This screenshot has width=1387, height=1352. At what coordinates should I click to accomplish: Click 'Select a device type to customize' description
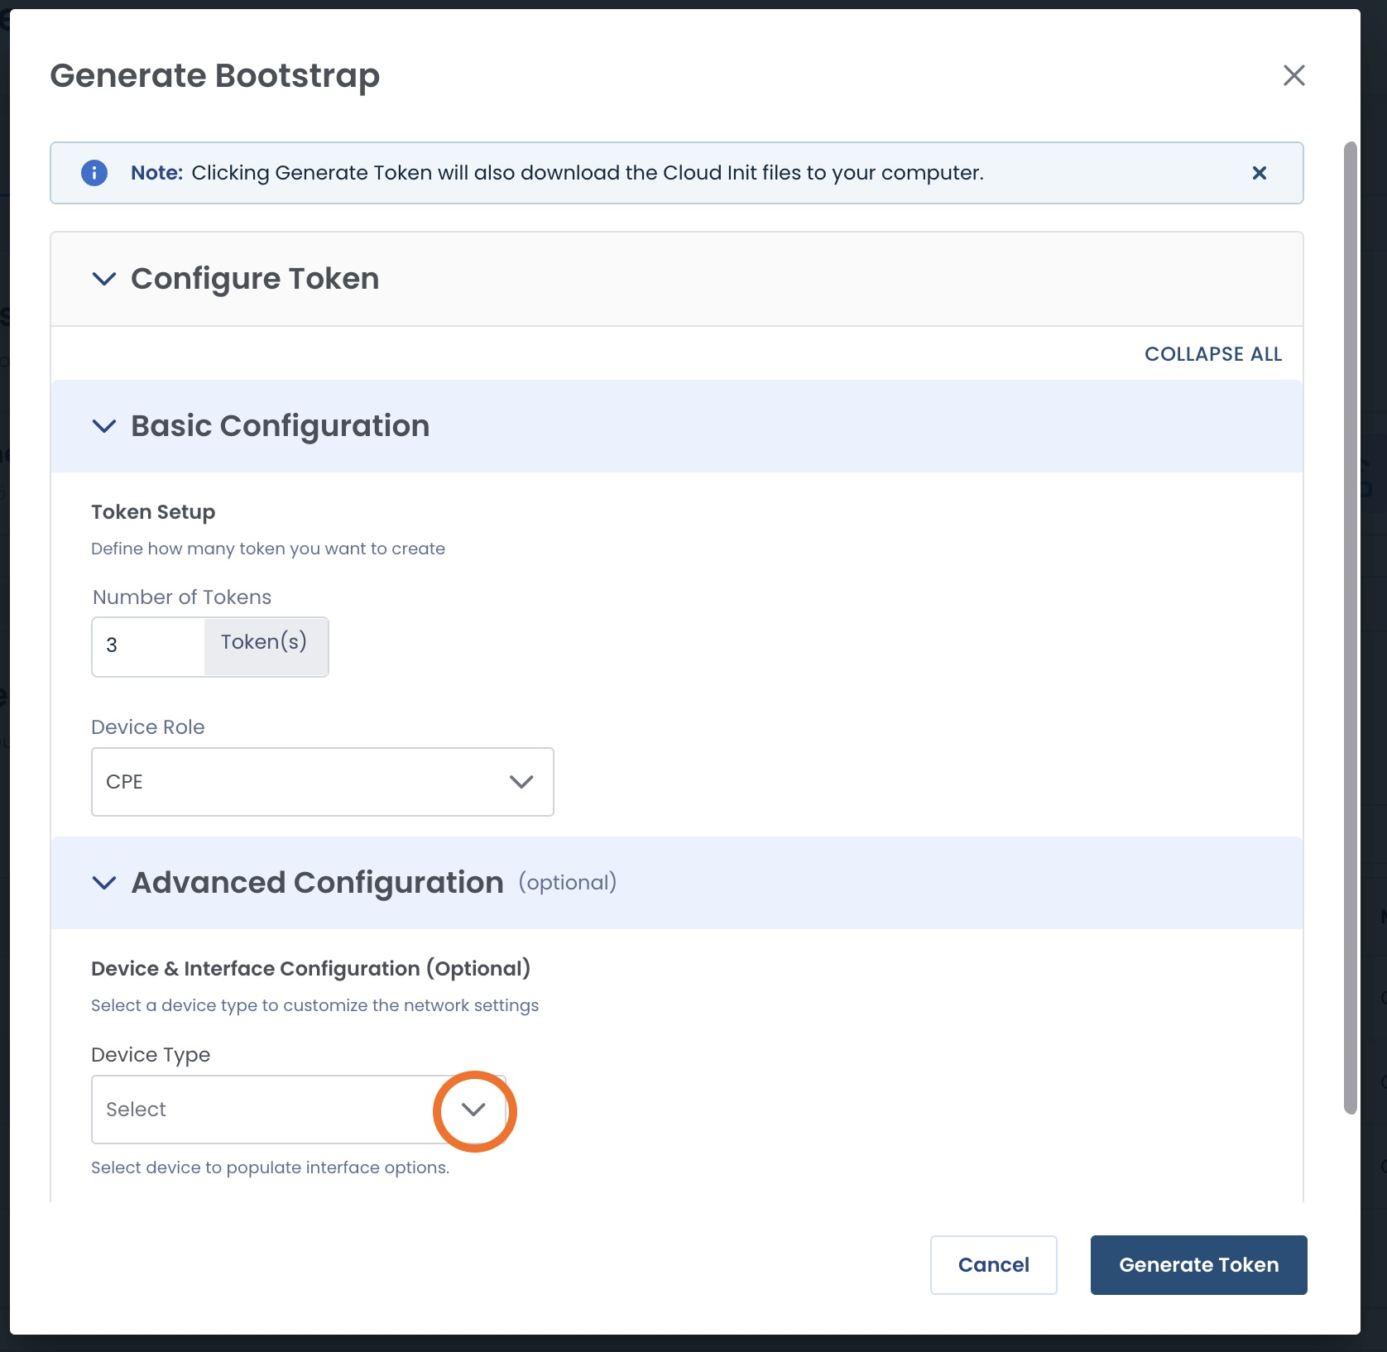pos(314,1005)
